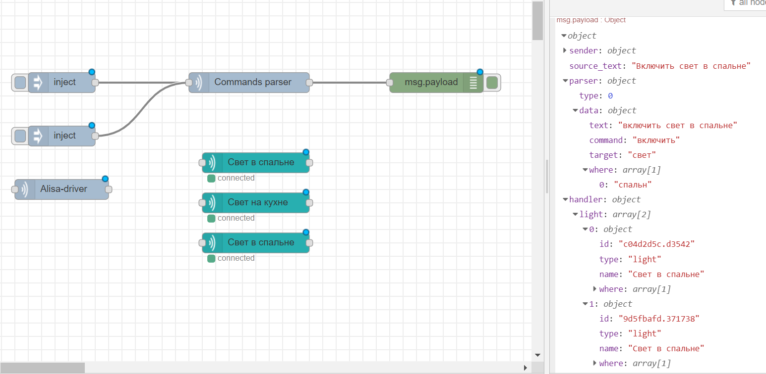Click the source_text value "Включить свет в спальне"
This screenshot has height=374, width=766.
[691, 66]
